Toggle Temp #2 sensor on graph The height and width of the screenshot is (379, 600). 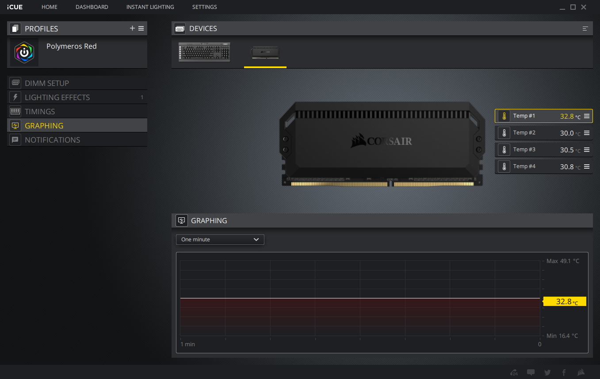coord(504,133)
